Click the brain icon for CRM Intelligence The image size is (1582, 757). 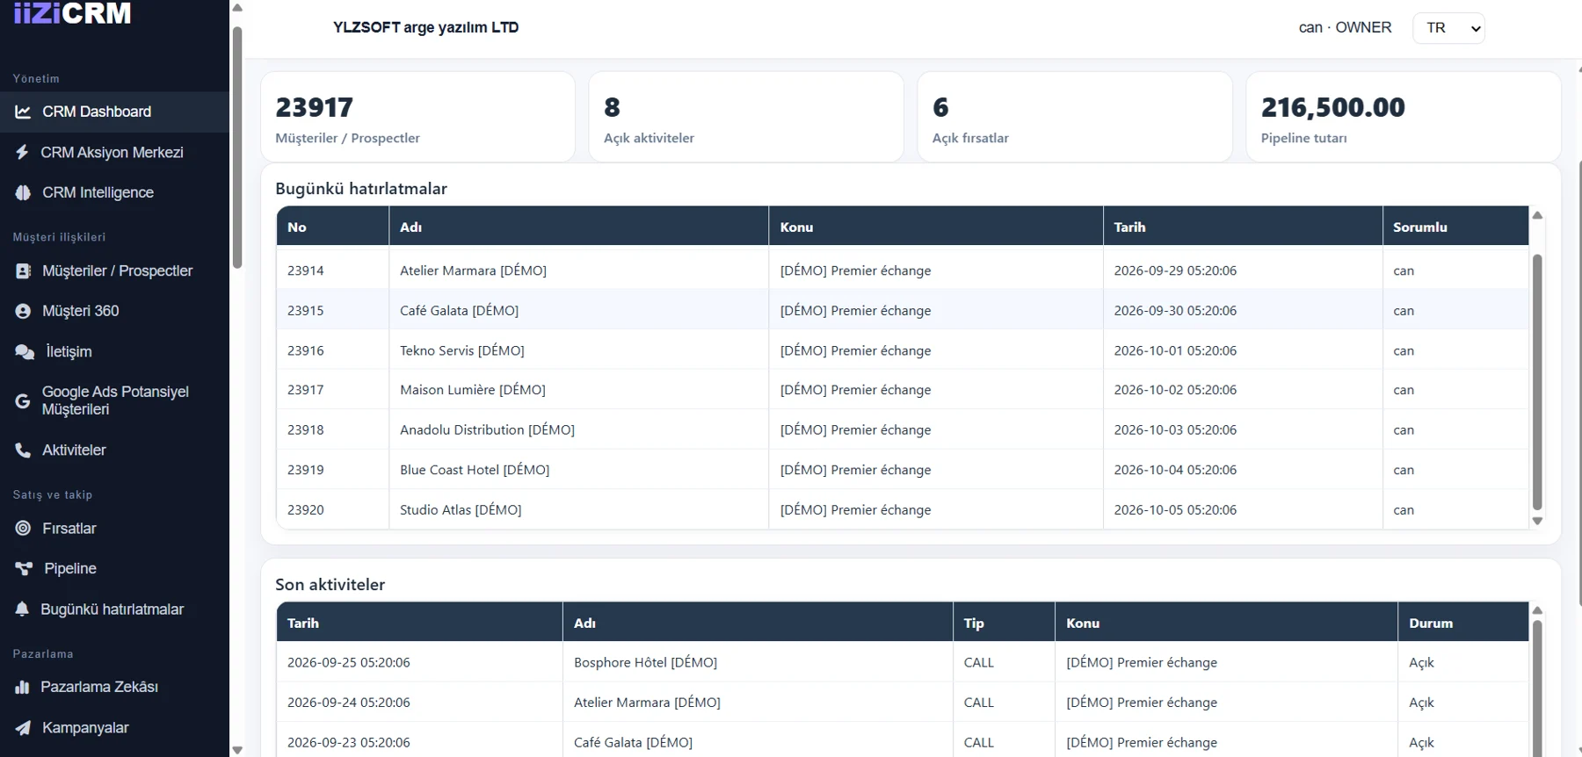point(24,192)
